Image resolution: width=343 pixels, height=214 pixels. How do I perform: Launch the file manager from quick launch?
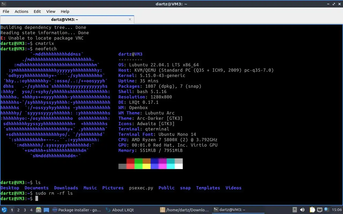tap(38, 210)
